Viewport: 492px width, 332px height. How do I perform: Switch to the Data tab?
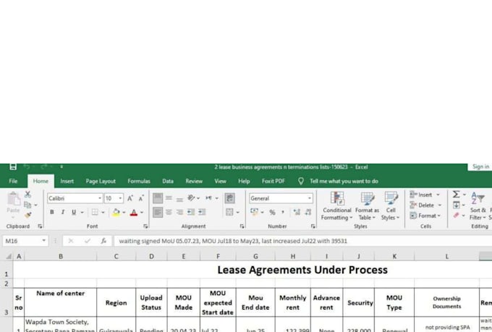click(168, 181)
